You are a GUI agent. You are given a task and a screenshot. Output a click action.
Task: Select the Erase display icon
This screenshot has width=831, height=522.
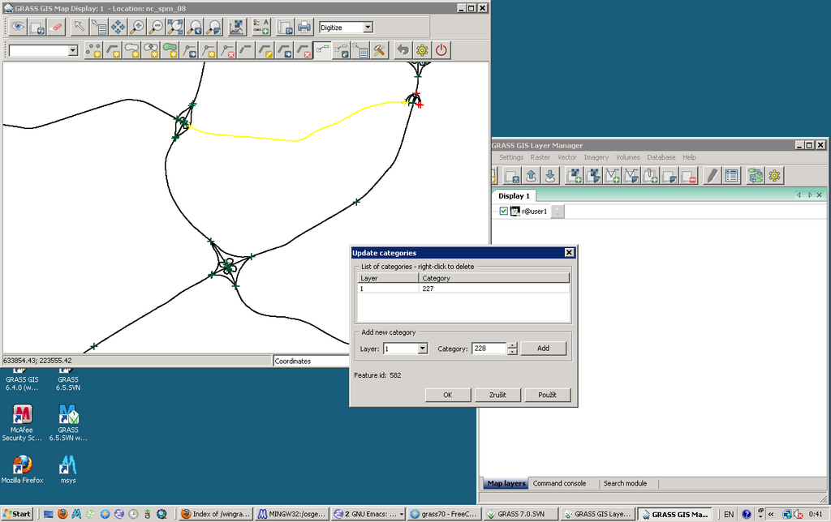pyautogui.click(x=56, y=27)
